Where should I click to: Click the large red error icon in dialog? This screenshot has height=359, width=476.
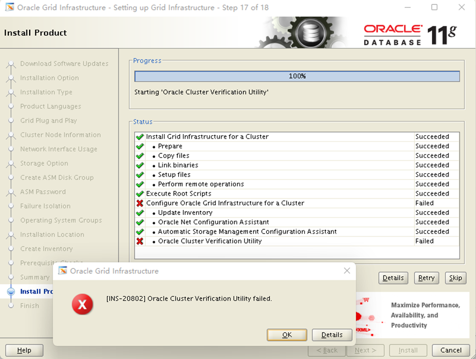(x=82, y=304)
